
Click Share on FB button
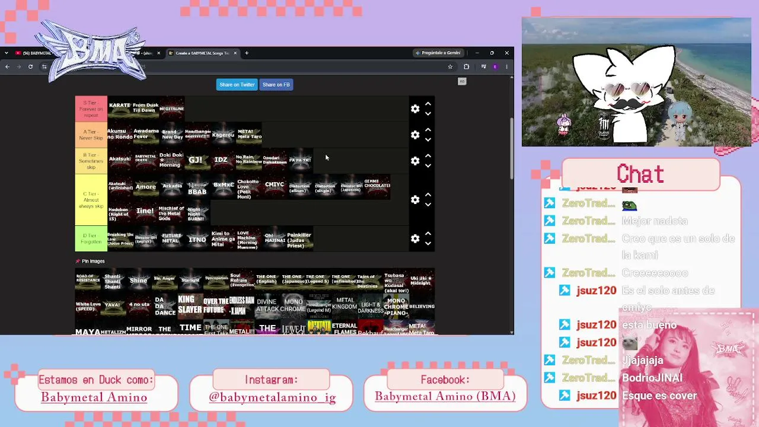(276, 85)
